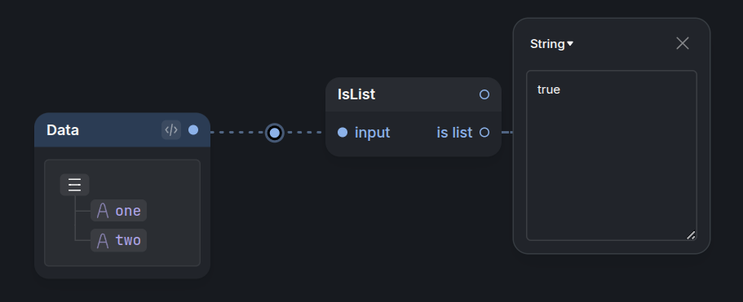Toggle code view on Data node
The image size is (743, 302).
pos(171,130)
